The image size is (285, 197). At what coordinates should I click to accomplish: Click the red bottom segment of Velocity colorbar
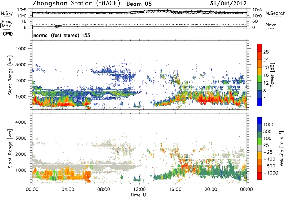(x=260, y=176)
